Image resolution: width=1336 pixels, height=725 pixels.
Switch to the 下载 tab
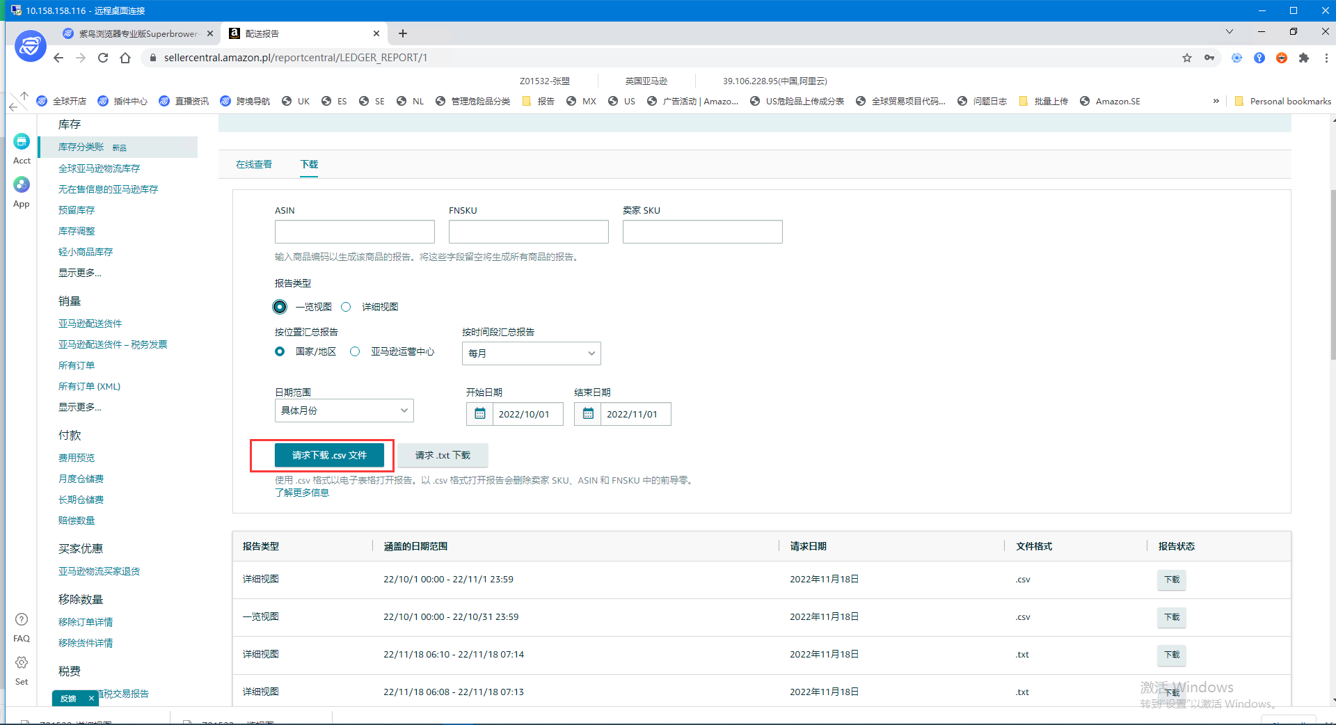(x=309, y=164)
